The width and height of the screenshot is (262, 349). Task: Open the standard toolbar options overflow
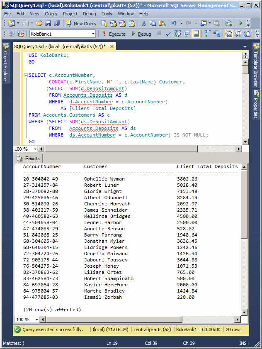(248, 23)
